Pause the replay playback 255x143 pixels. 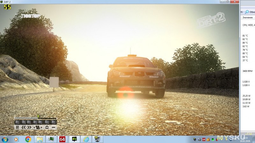click(x=18, y=127)
